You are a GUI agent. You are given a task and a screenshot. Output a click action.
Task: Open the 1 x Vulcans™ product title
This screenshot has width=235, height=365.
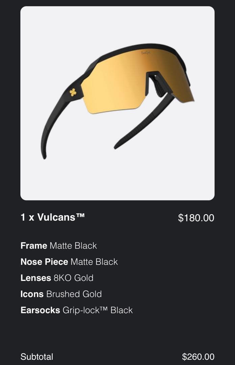click(x=52, y=217)
